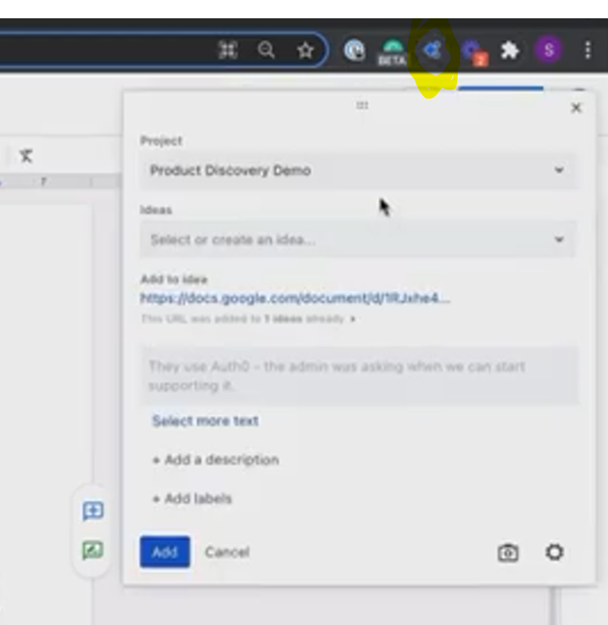This screenshot has width=608, height=625.
Task: Open the Chrome three-dot menu
Action: (587, 50)
